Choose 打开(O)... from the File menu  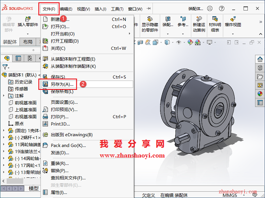point(87,26)
